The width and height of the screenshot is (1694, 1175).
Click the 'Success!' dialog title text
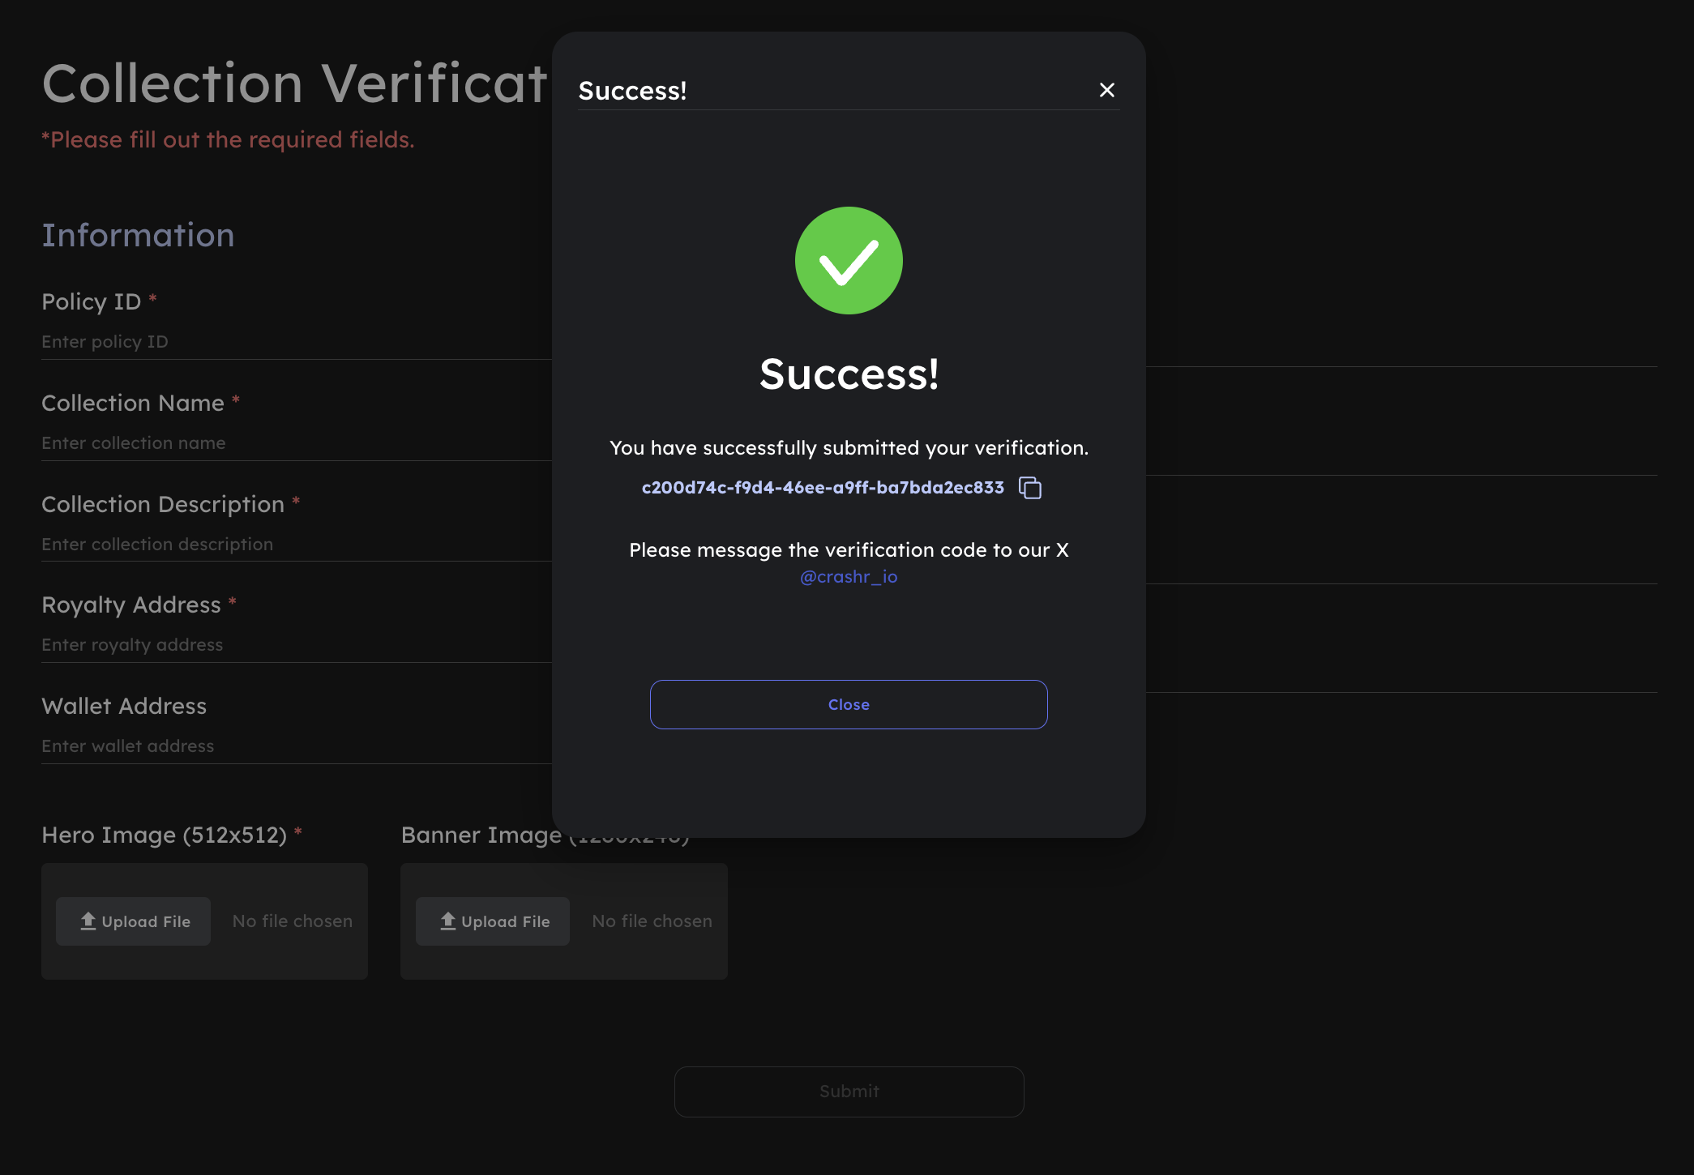click(x=632, y=91)
